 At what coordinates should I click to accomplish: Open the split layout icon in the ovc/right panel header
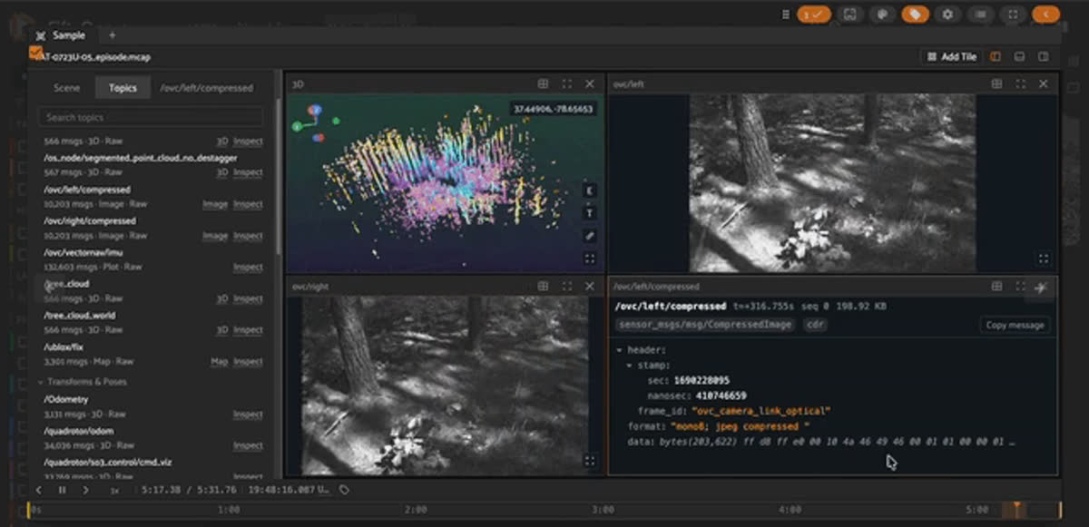coord(543,286)
